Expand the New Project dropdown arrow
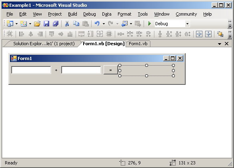The image size is (234, 168). click(x=16, y=24)
